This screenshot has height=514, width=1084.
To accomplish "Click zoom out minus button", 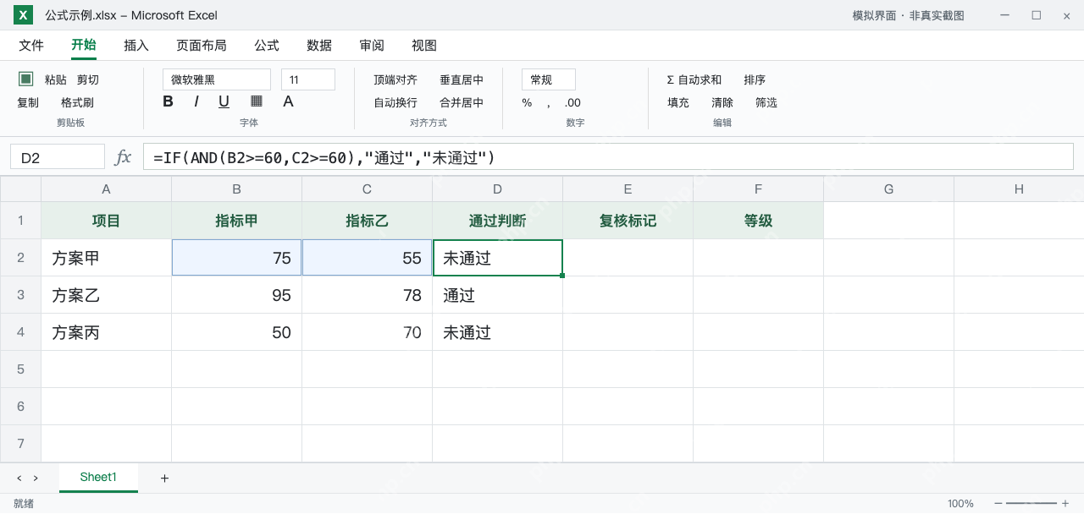I will pos(998,503).
